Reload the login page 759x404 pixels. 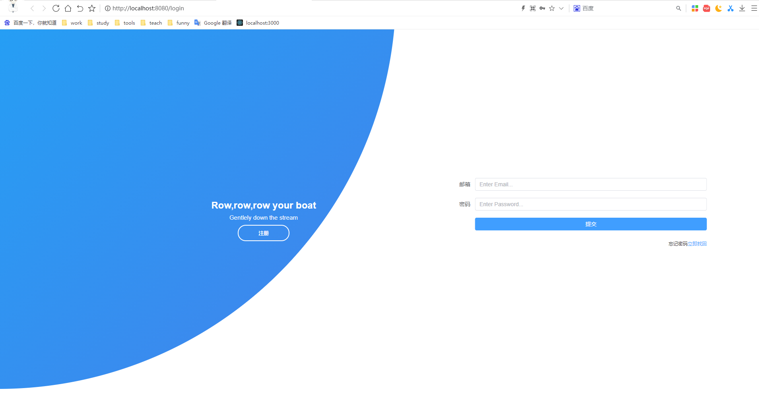point(56,8)
